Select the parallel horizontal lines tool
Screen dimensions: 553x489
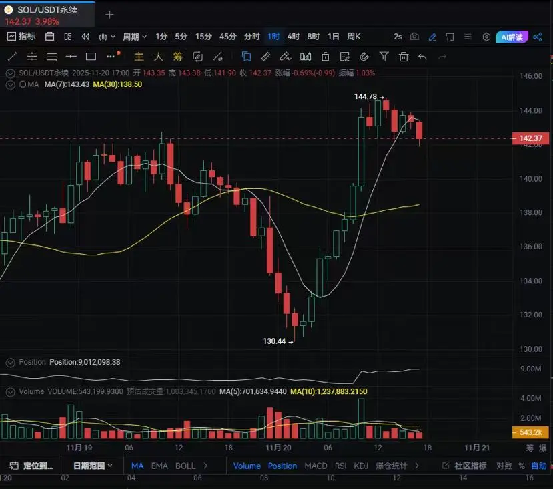(51, 57)
